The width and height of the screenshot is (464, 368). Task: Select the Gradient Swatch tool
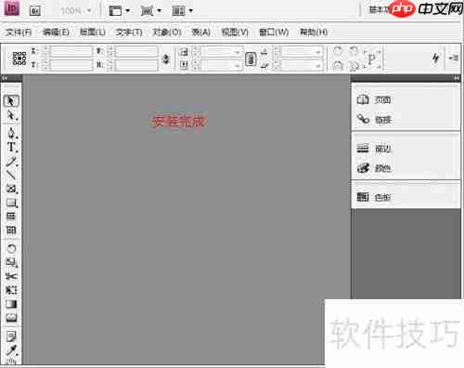pos(11,304)
